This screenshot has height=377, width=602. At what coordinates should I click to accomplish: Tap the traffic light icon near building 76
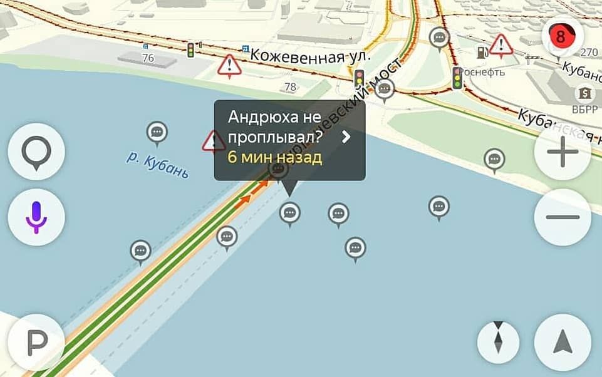[x=190, y=50]
